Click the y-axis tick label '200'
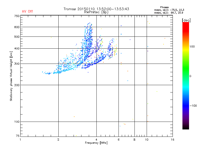This screenshot has height=152, width=203. click(x=17, y=85)
